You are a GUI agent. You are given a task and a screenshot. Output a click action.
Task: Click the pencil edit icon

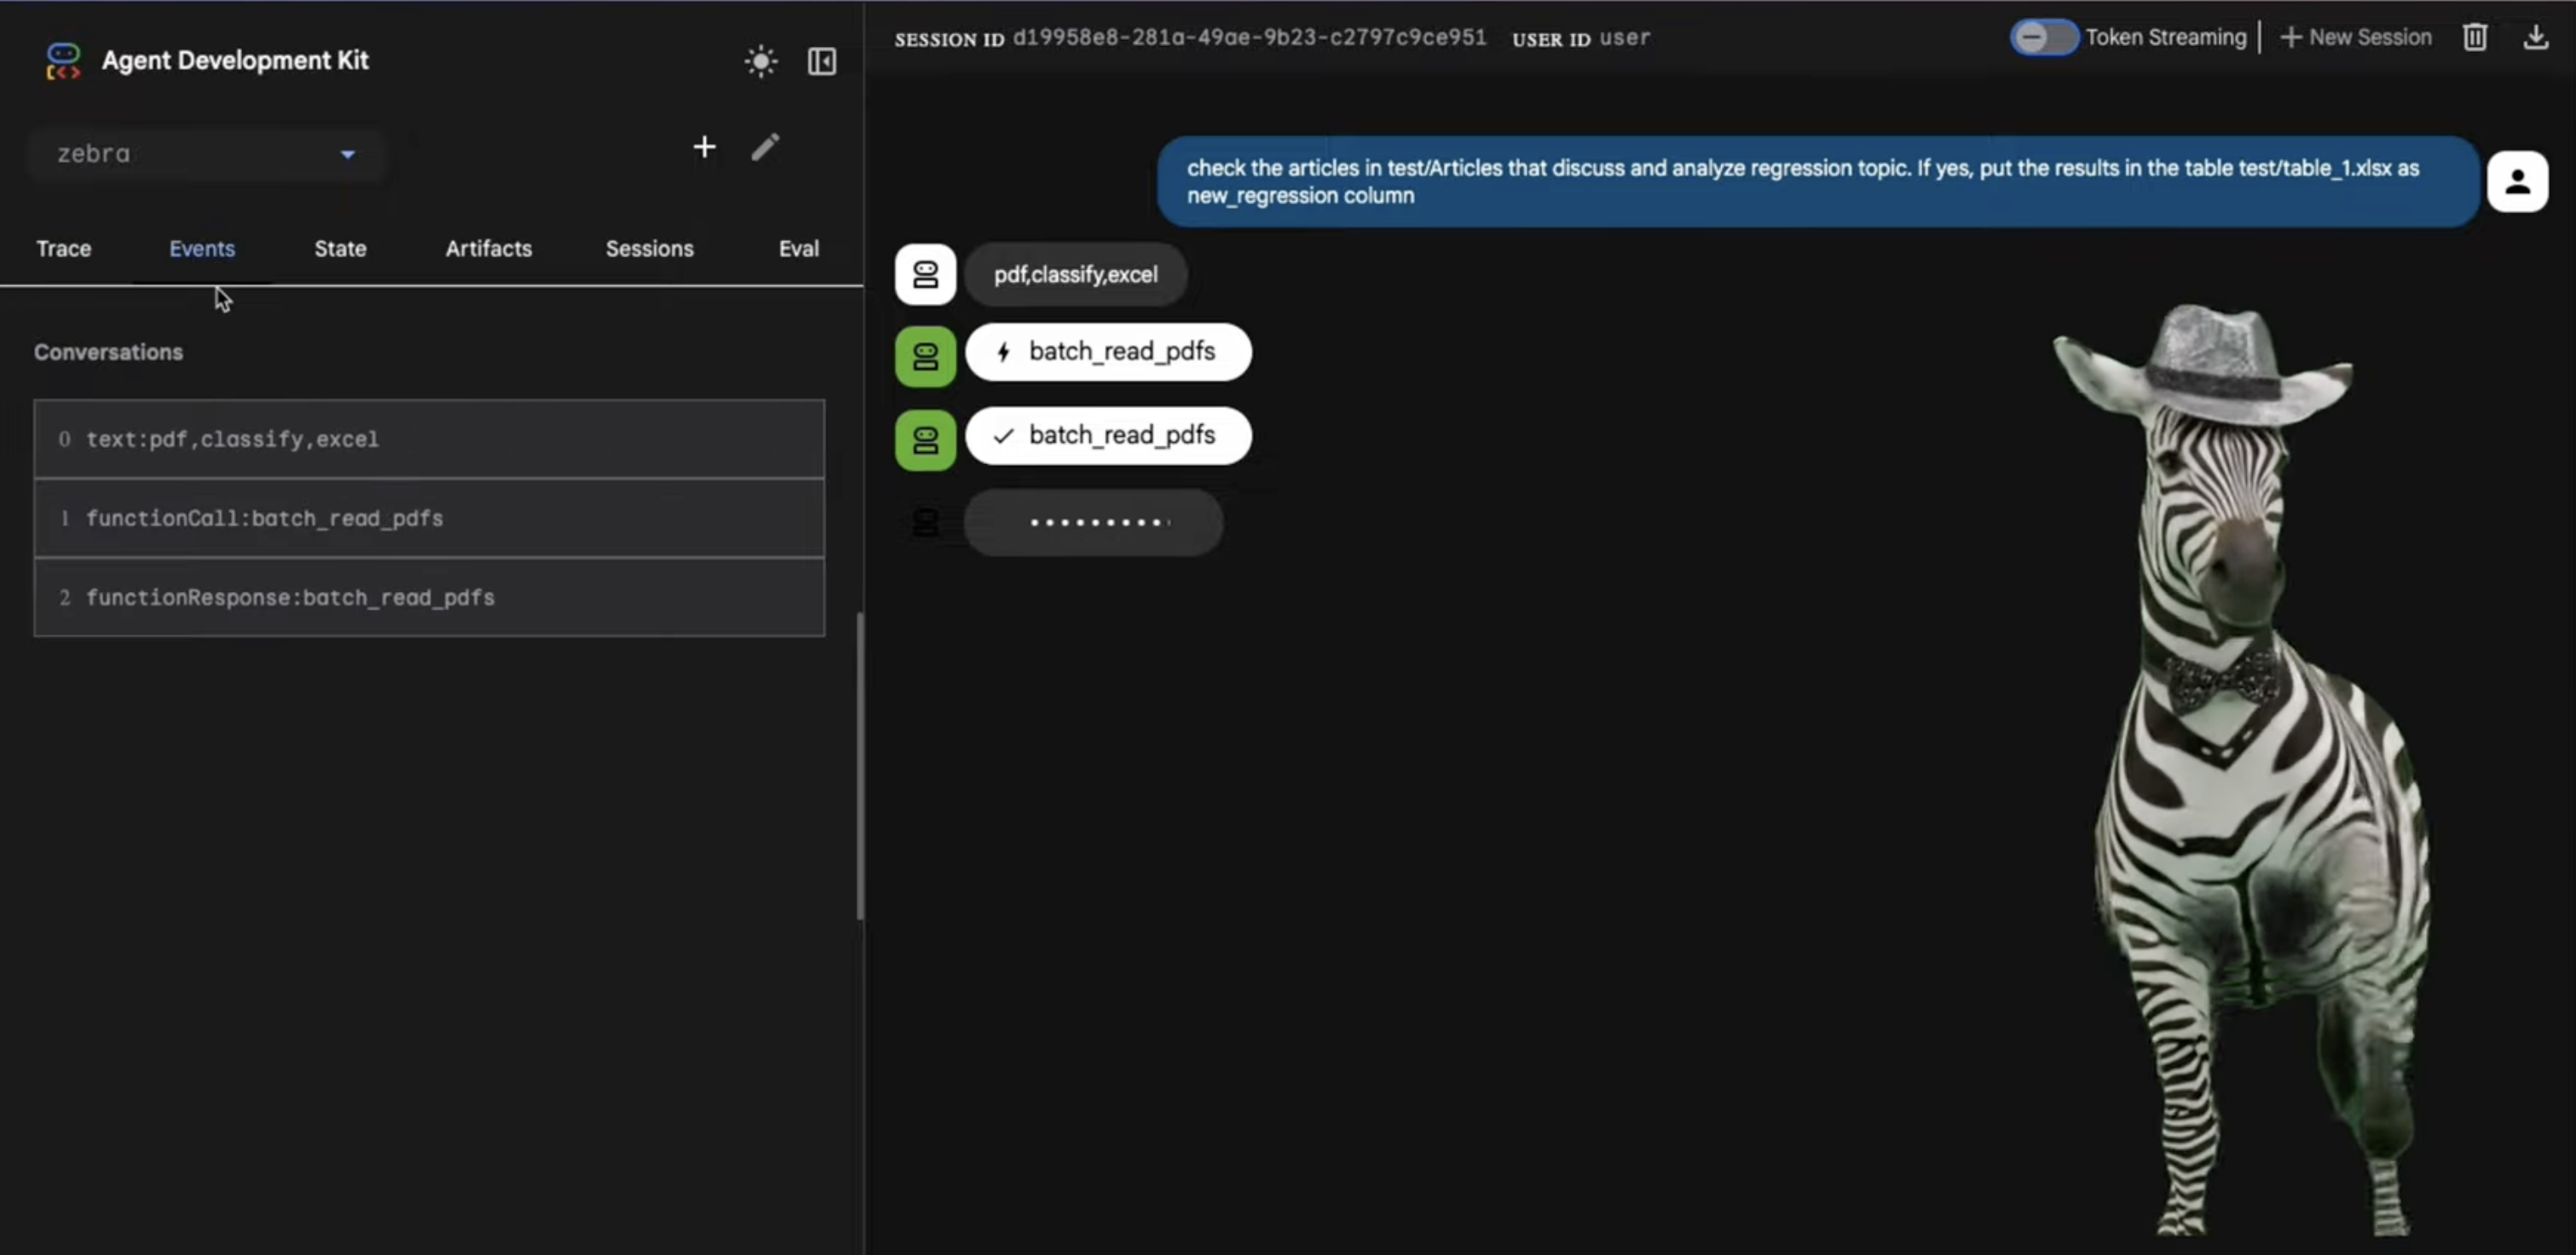point(765,148)
